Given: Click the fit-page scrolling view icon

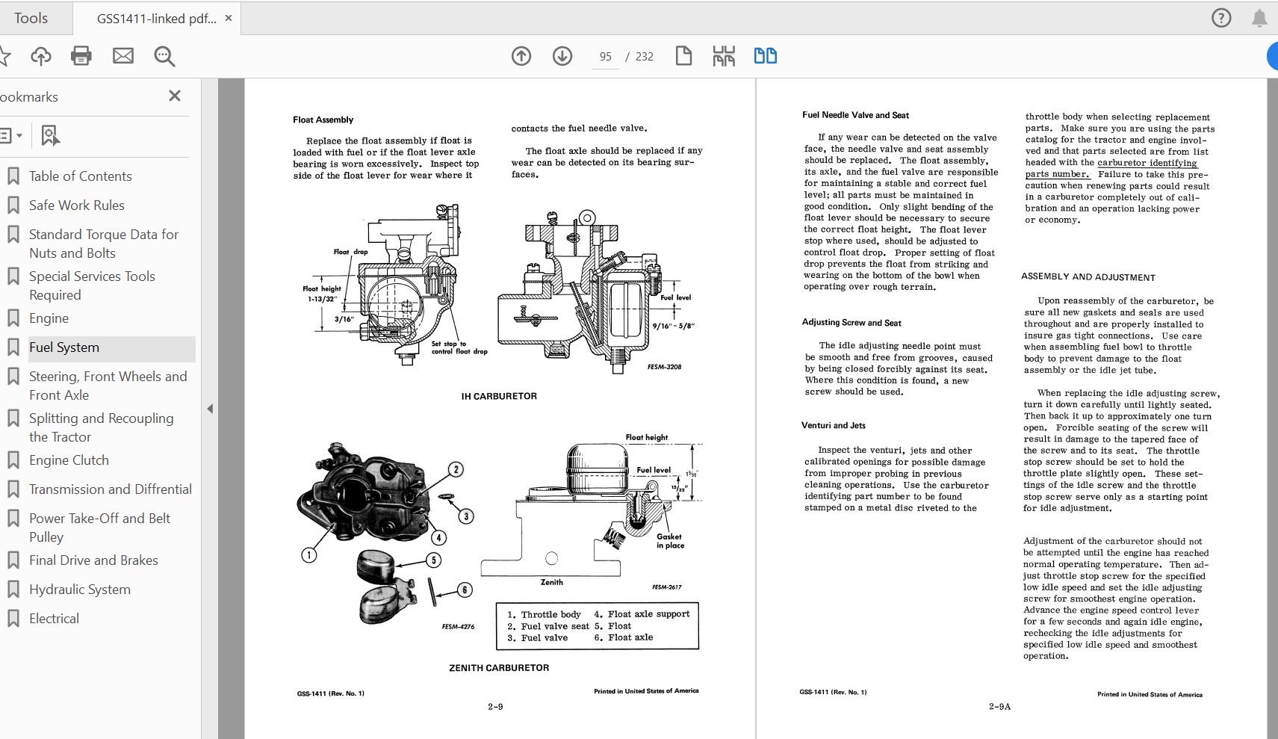Looking at the screenshot, I should [x=724, y=56].
